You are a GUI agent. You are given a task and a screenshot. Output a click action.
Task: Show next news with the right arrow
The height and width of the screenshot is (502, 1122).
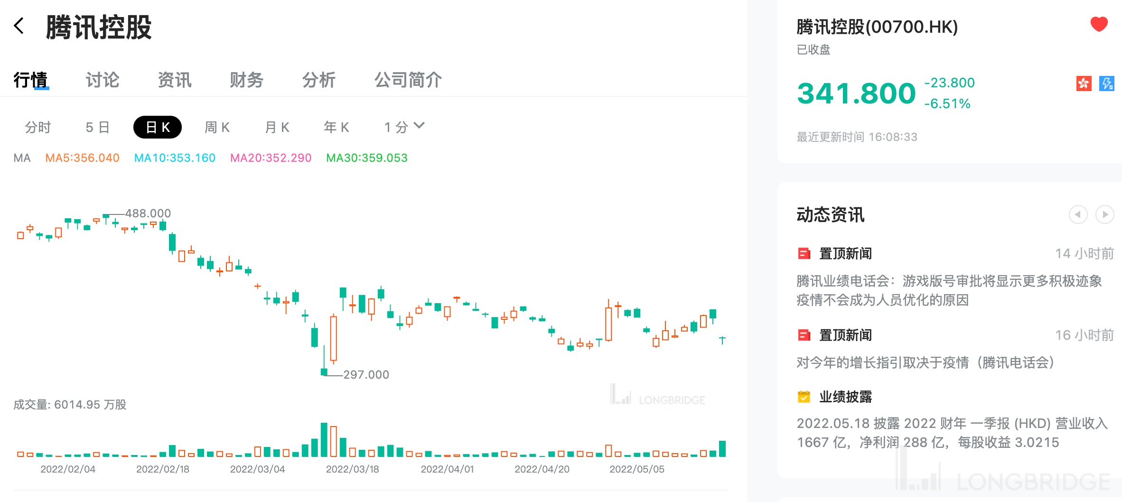pos(1104,214)
